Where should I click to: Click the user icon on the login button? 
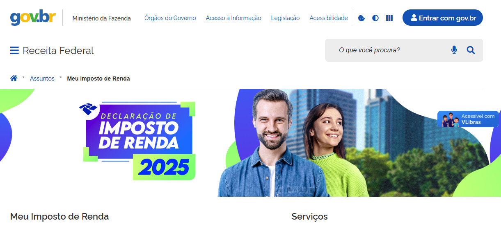coord(414,18)
